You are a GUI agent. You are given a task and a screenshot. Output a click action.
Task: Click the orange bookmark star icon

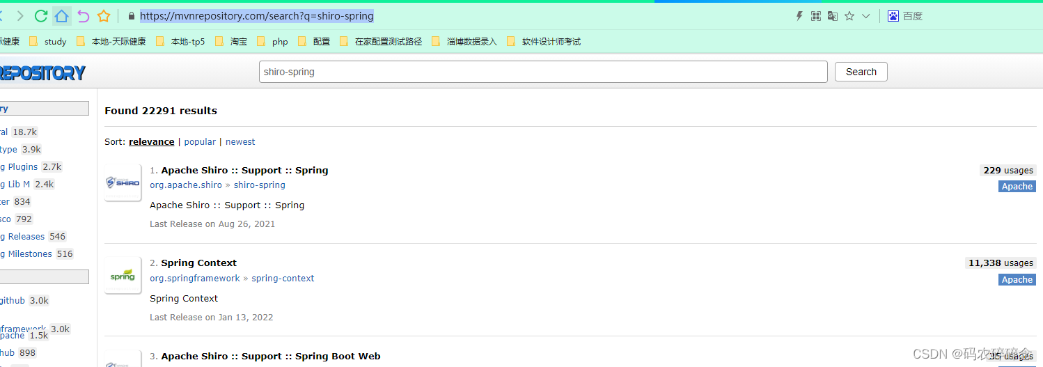pyautogui.click(x=104, y=15)
